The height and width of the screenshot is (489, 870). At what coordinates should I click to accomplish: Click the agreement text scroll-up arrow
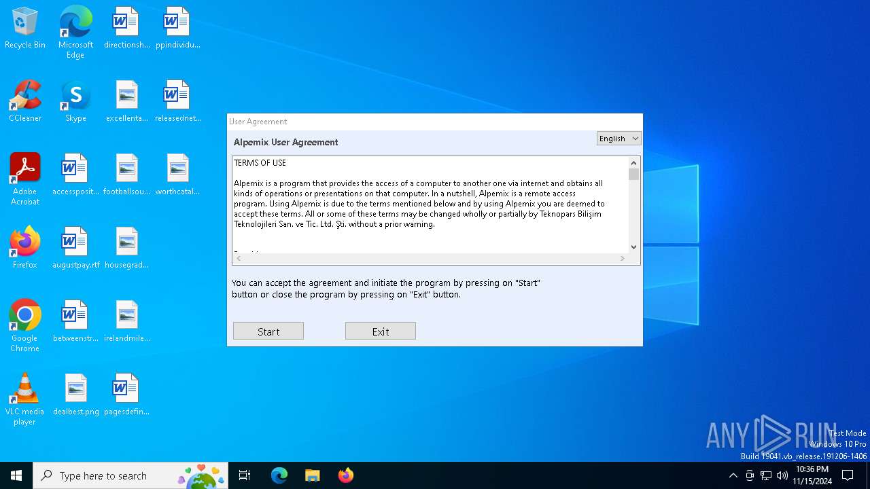coord(633,163)
